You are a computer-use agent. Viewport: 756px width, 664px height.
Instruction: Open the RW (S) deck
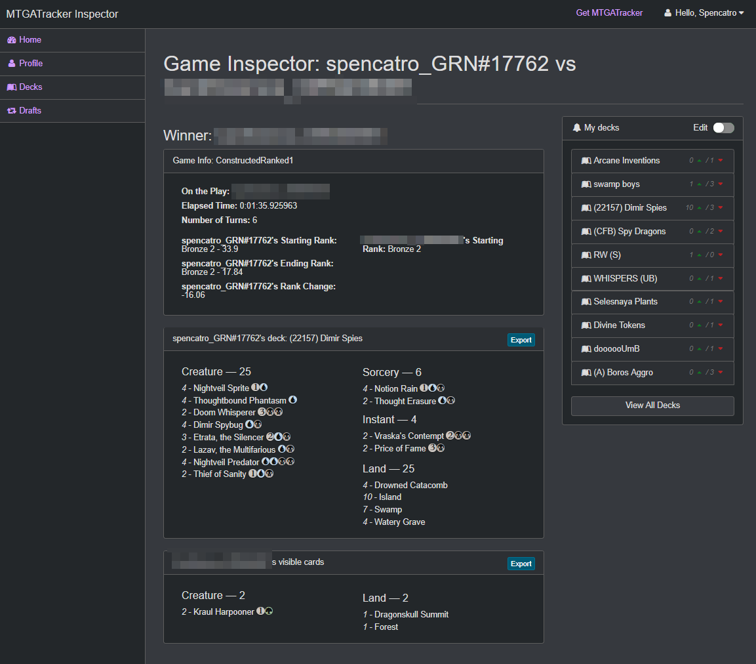point(652,255)
